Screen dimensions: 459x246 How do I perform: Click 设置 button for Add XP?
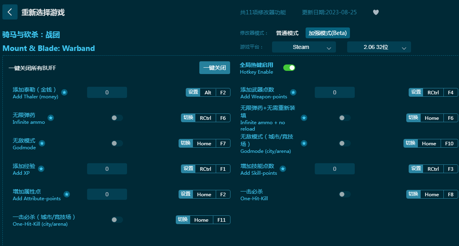188,169
